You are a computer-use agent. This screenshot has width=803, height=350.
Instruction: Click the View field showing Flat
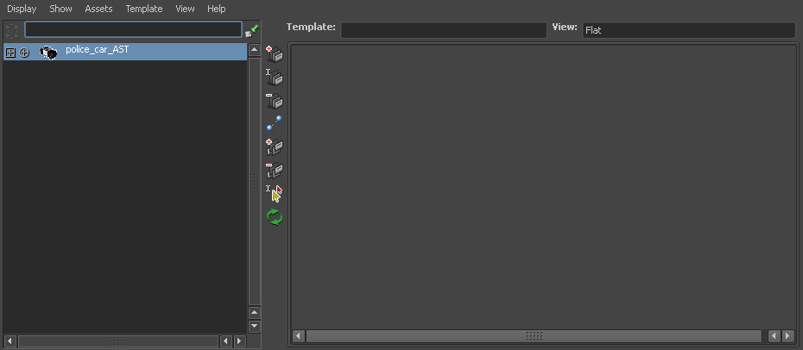(689, 30)
